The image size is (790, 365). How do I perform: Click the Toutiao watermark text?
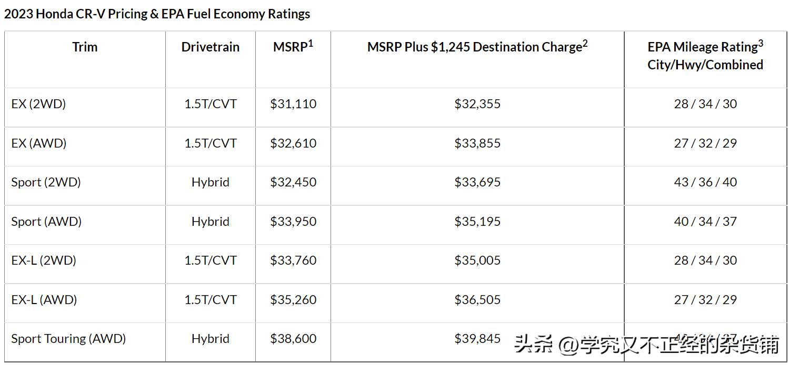point(647,345)
